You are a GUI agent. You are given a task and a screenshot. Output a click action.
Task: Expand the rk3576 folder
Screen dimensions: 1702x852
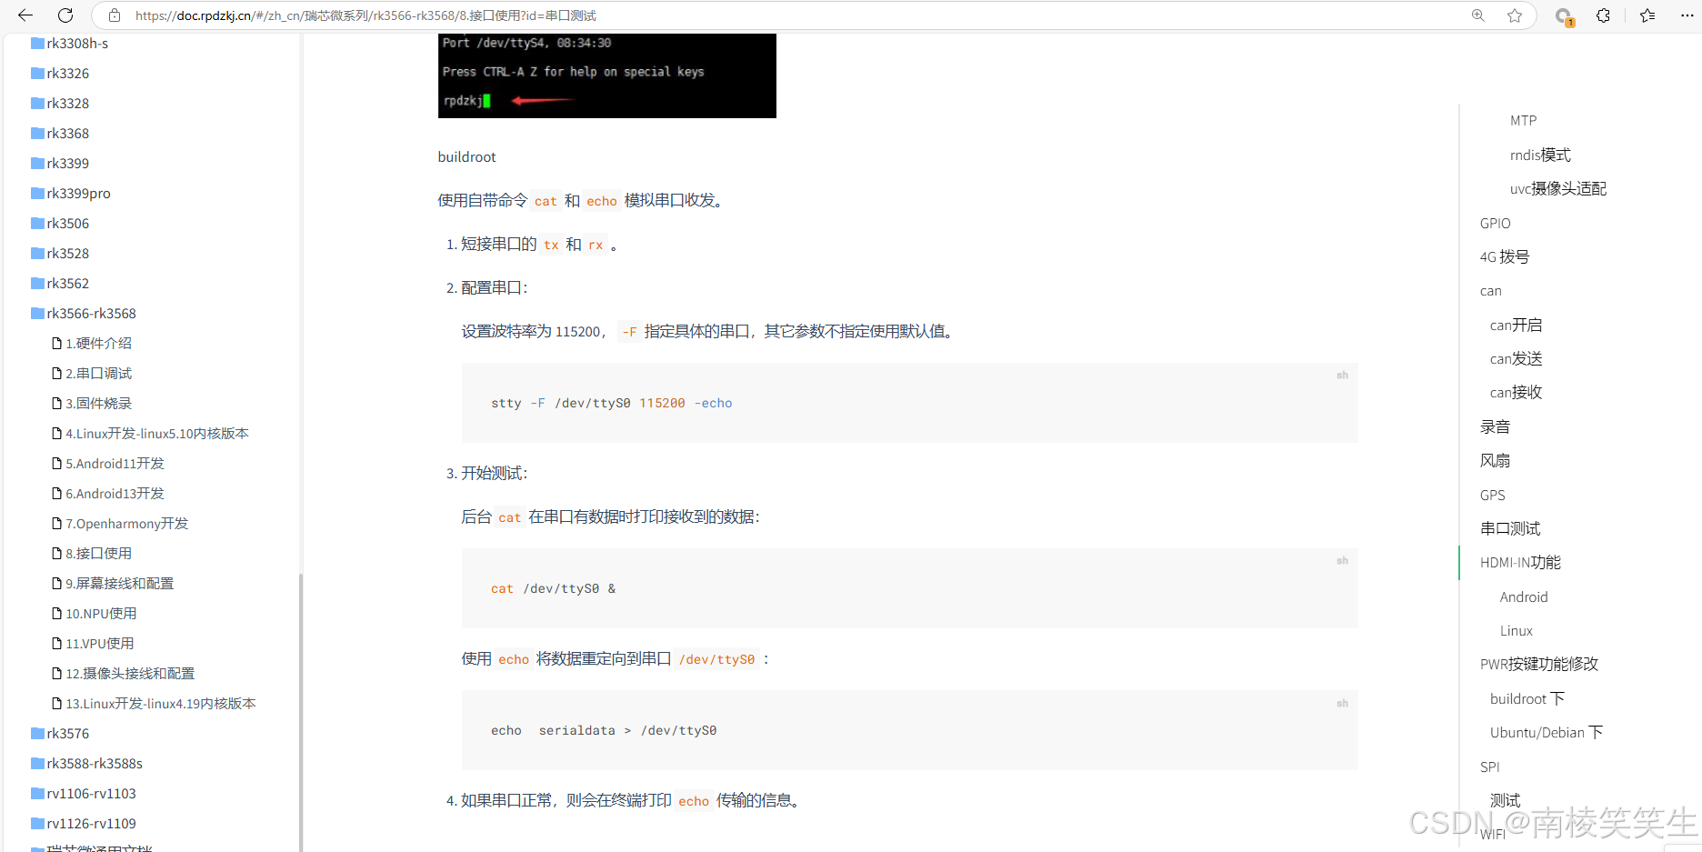point(60,733)
